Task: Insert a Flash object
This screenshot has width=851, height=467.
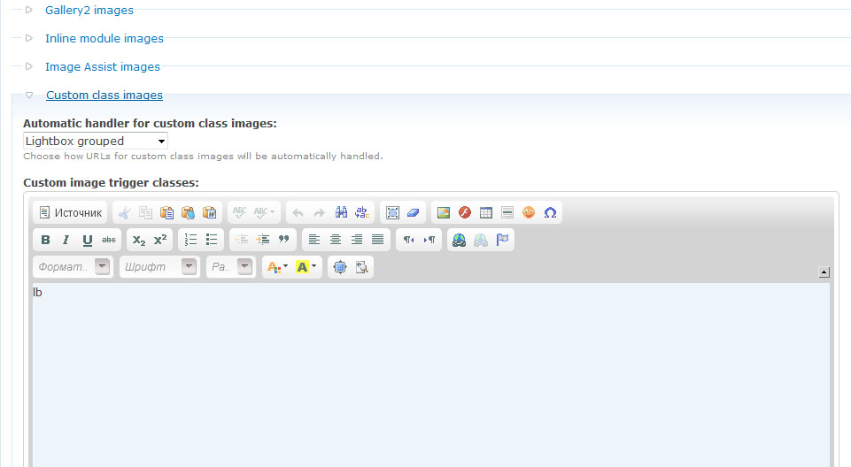Action: pos(465,213)
